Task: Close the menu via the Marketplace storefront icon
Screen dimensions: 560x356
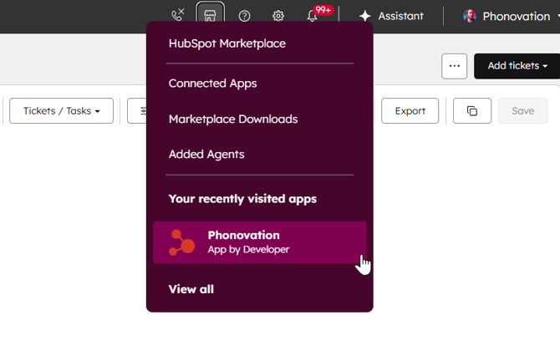Action: (x=211, y=16)
